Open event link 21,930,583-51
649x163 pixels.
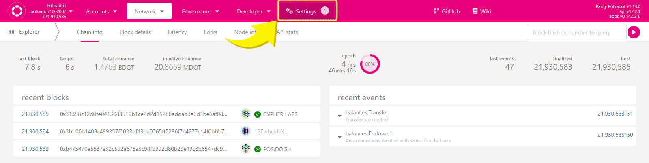pyautogui.click(x=615, y=114)
